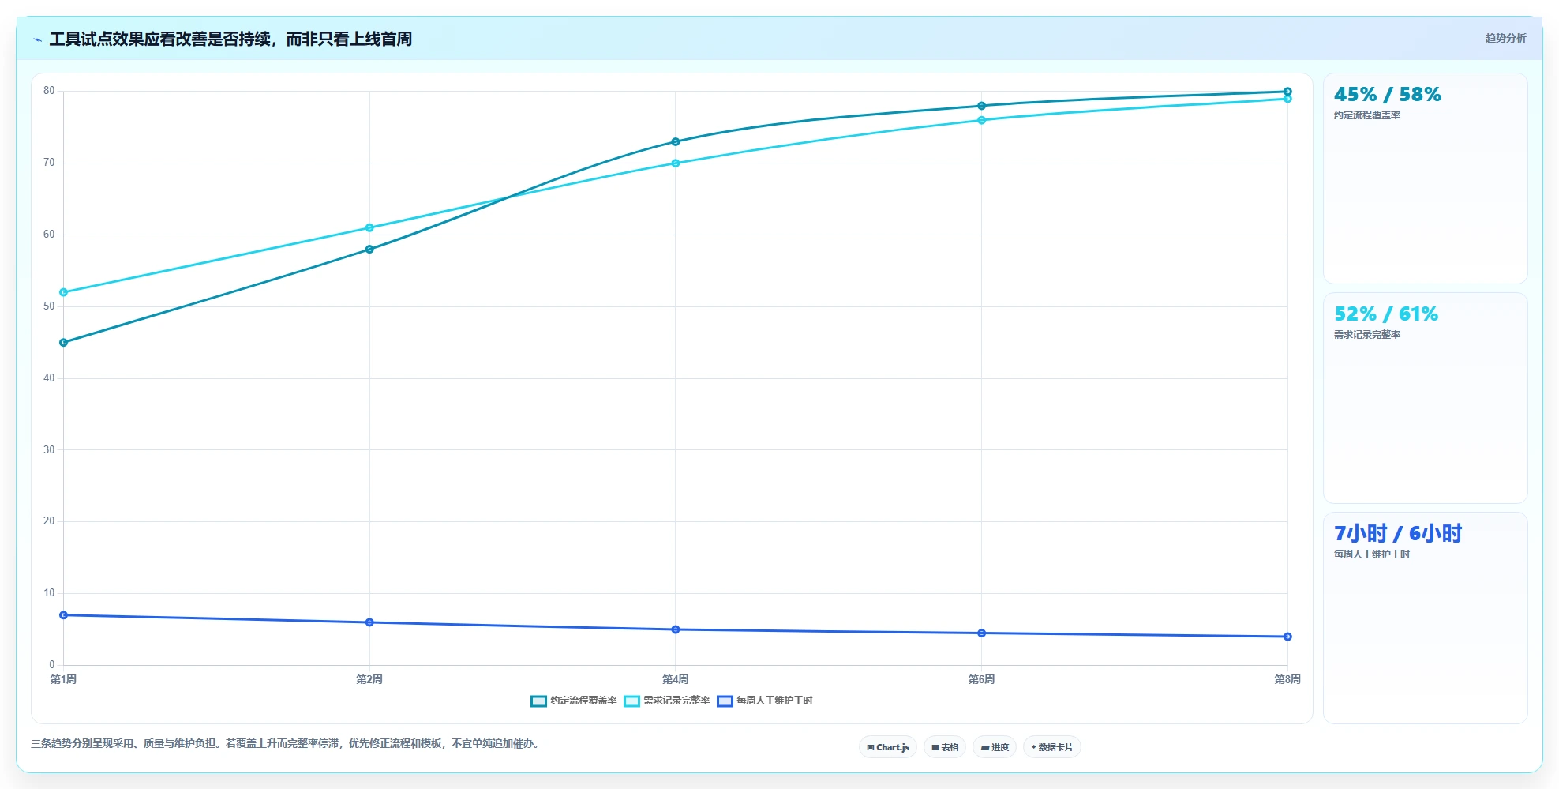Click 每周人工维护工时 data point at 第8周
1559x789 pixels.
(1287, 637)
